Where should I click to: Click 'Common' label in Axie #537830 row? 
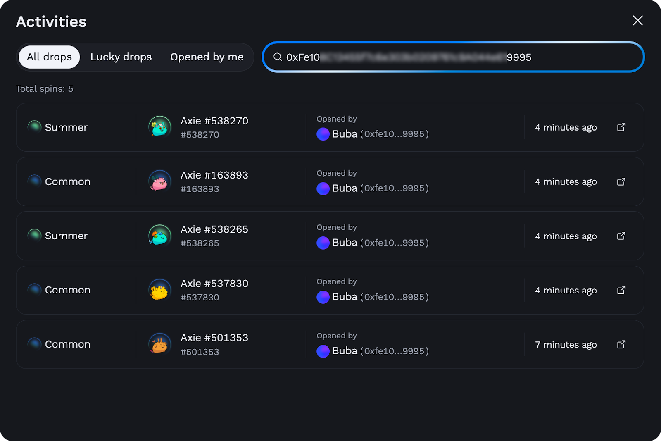68,290
